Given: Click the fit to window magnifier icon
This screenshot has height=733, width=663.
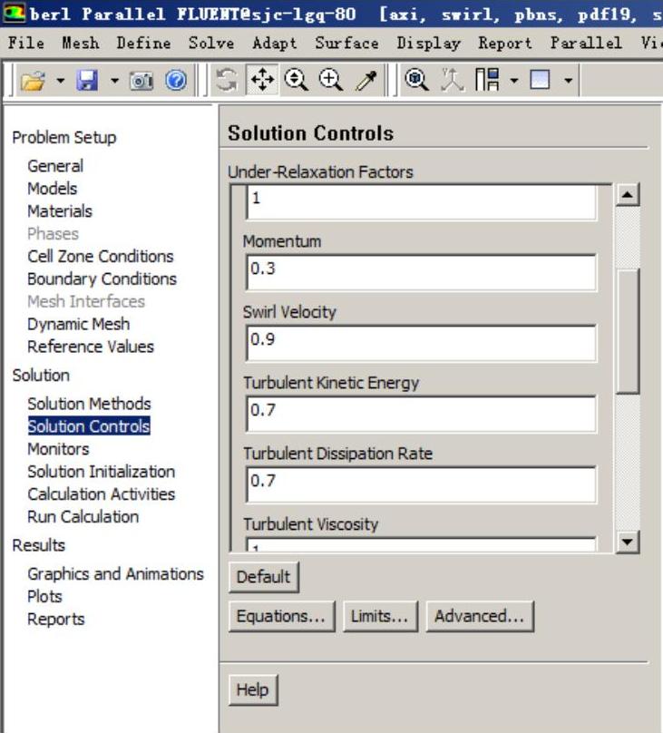Looking at the screenshot, I should click(416, 80).
